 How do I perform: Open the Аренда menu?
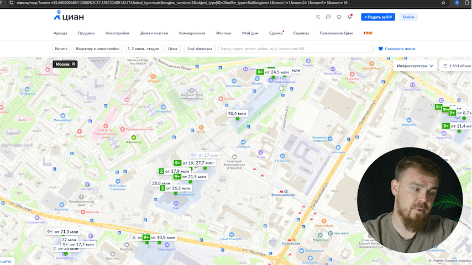coord(60,33)
